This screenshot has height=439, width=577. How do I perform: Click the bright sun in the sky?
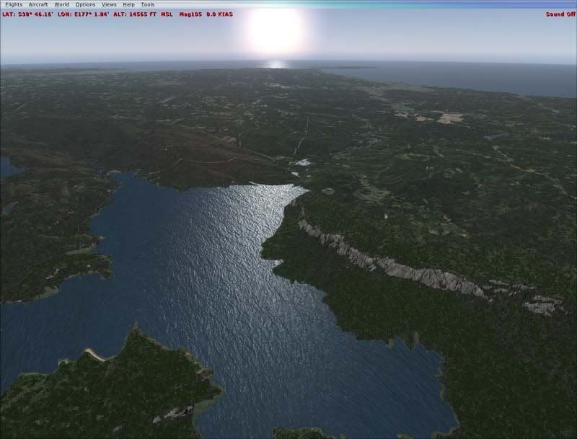click(x=275, y=29)
